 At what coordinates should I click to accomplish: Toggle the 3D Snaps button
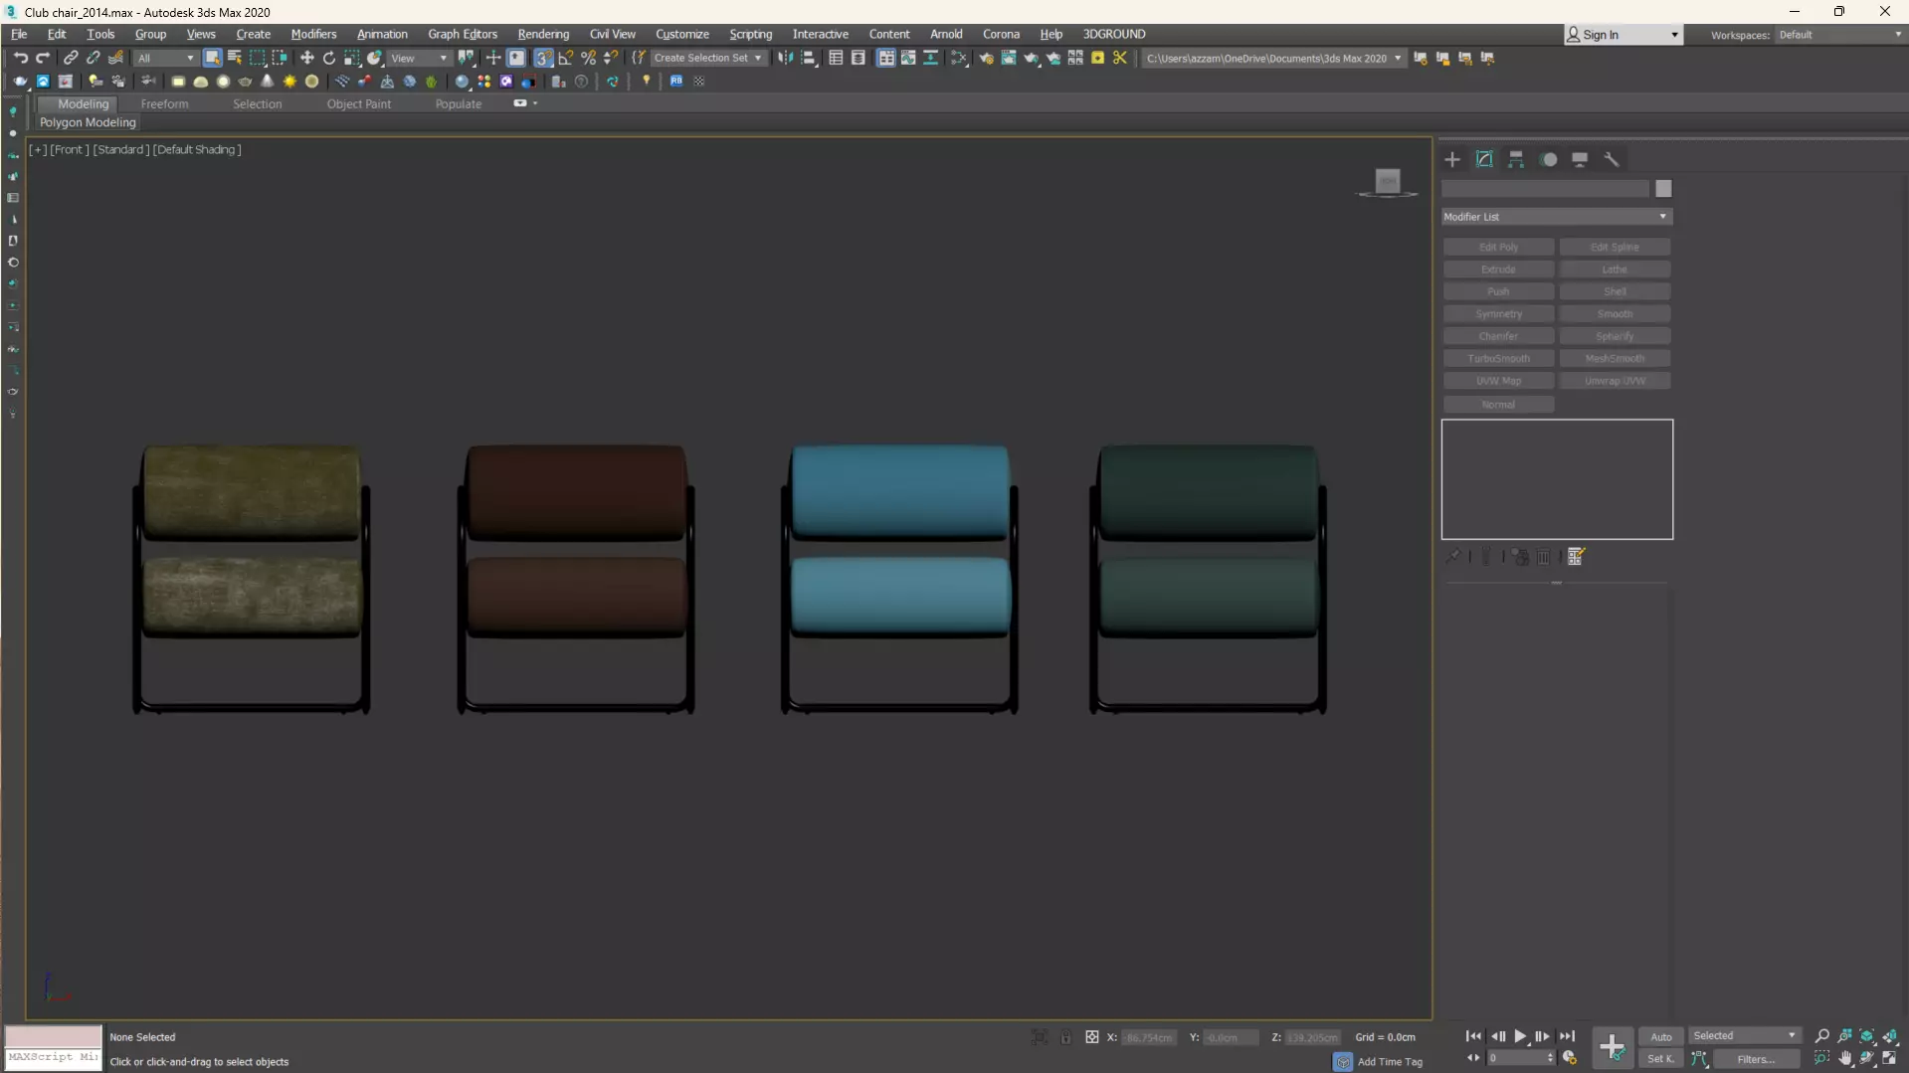[543, 58]
